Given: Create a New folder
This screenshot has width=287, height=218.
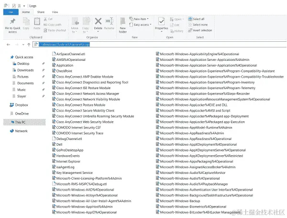Looking at the screenshot, I should pos(122,25).
